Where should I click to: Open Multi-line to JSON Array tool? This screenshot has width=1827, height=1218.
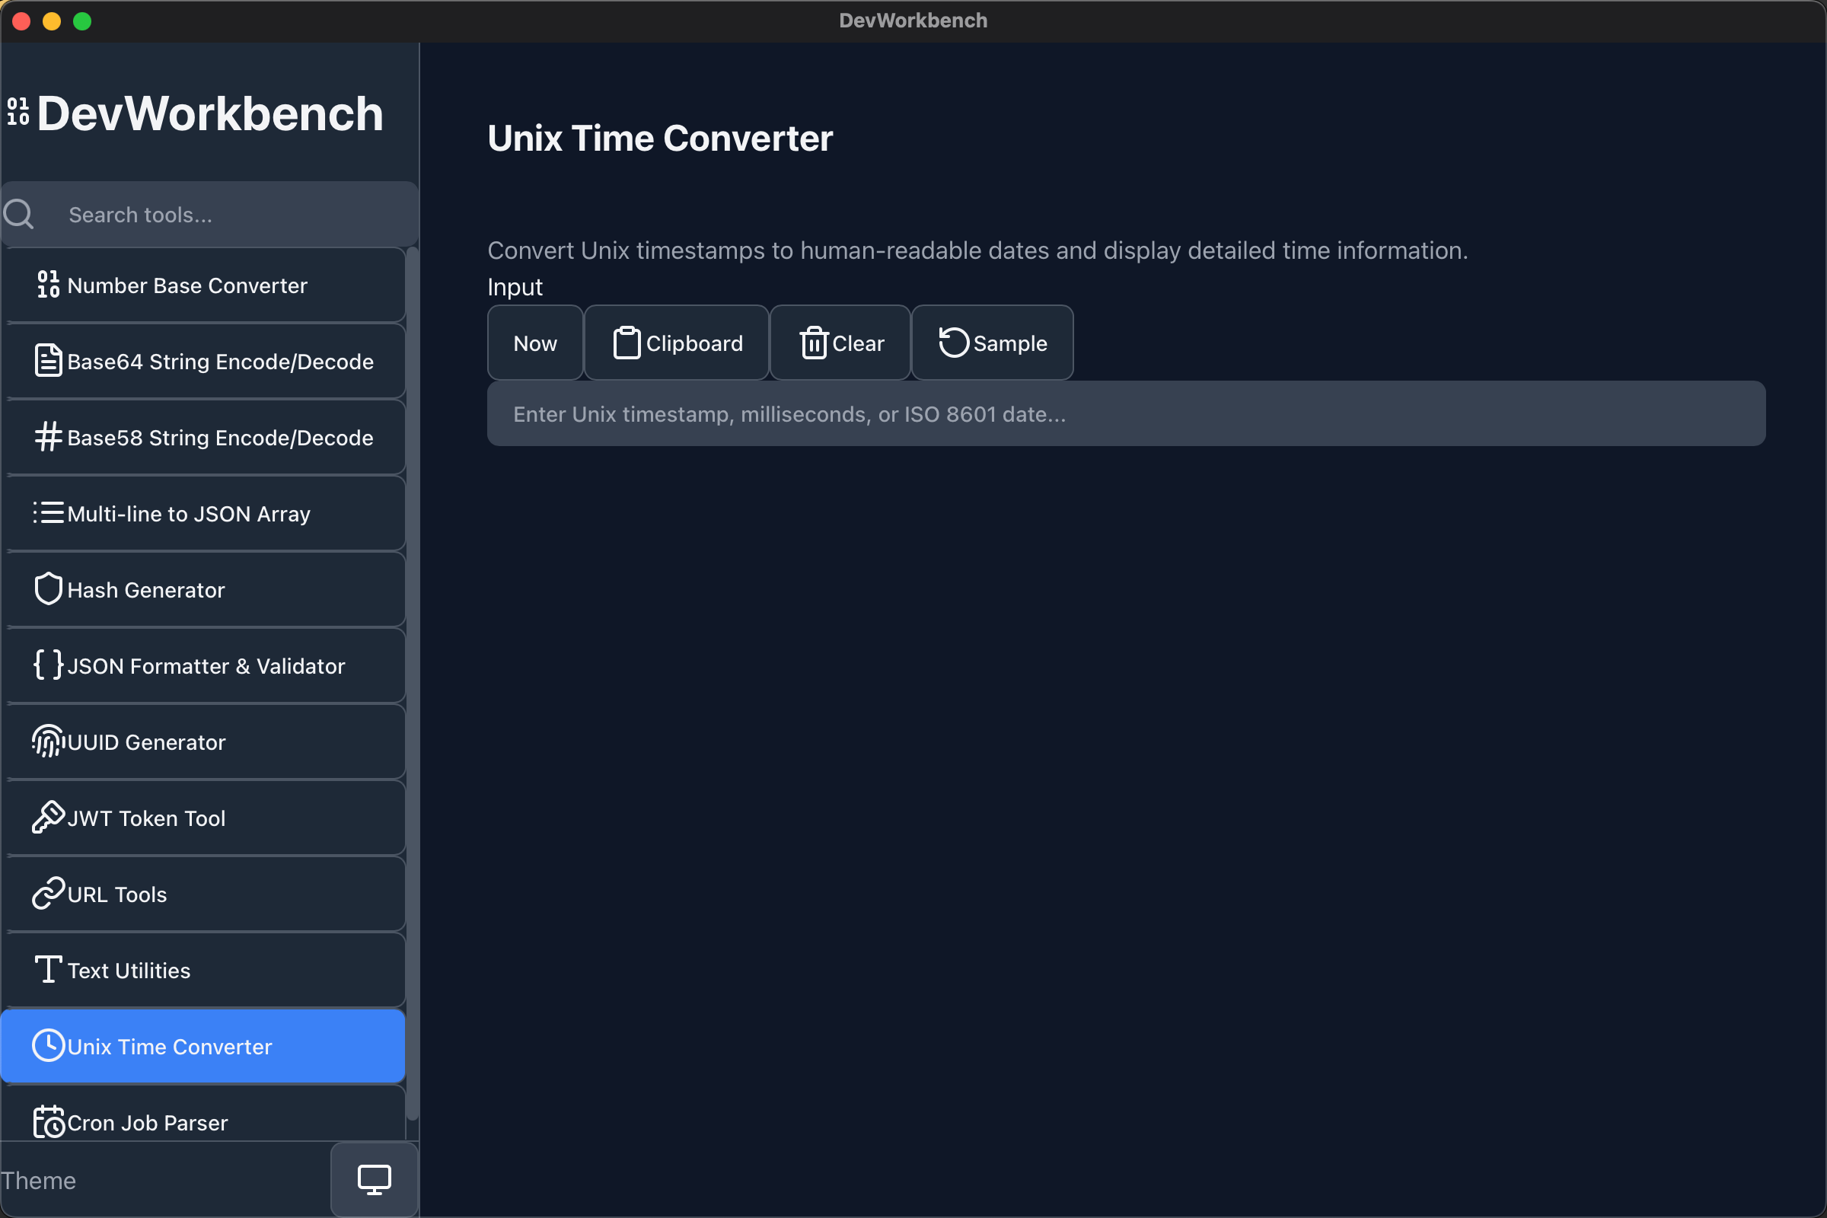[202, 513]
